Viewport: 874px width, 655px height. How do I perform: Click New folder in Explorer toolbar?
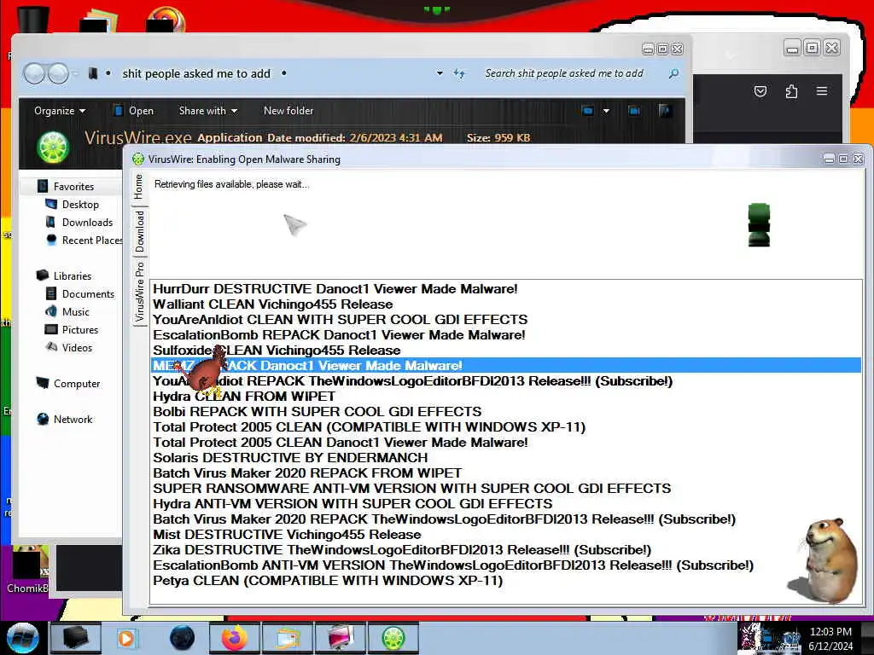click(288, 111)
